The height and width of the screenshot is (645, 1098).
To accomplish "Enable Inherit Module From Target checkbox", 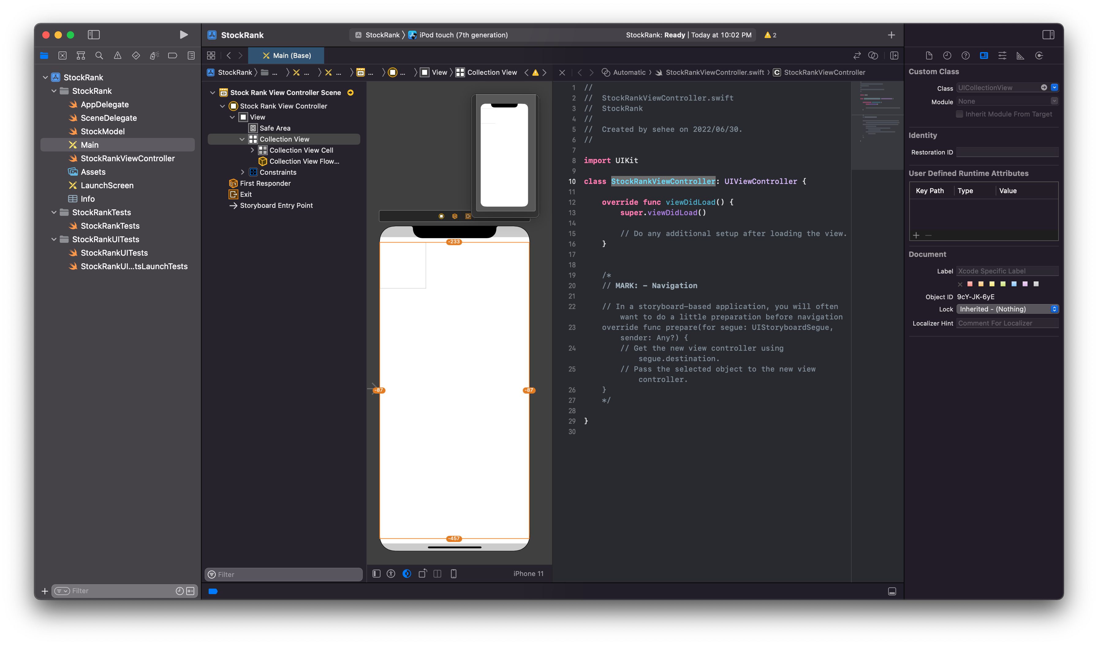I will (x=959, y=114).
